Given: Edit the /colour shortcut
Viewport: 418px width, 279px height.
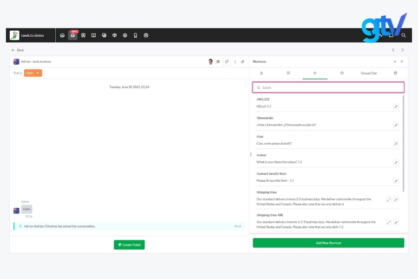Looking at the screenshot, I should point(396,162).
